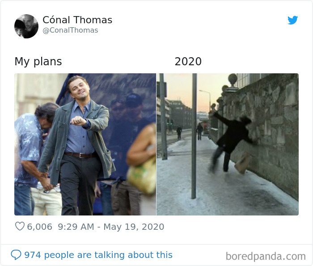Click the "2020" caption text

(188, 61)
